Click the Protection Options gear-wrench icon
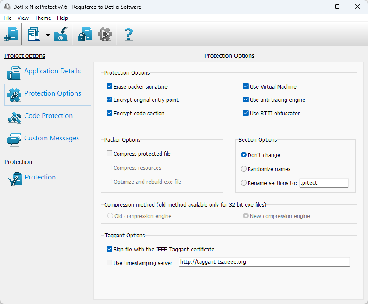 coord(14,95)
